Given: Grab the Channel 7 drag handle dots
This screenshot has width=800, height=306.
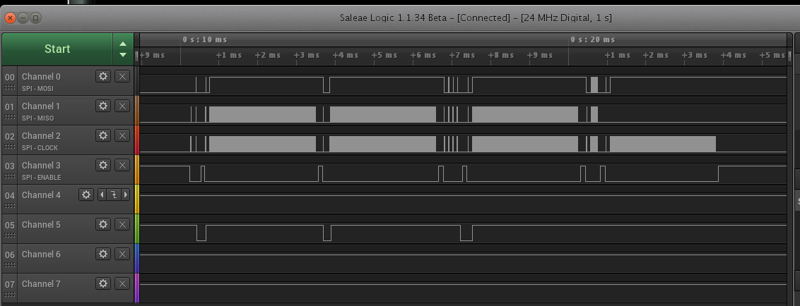Looking at the screenshot, I should click(10, 294).
